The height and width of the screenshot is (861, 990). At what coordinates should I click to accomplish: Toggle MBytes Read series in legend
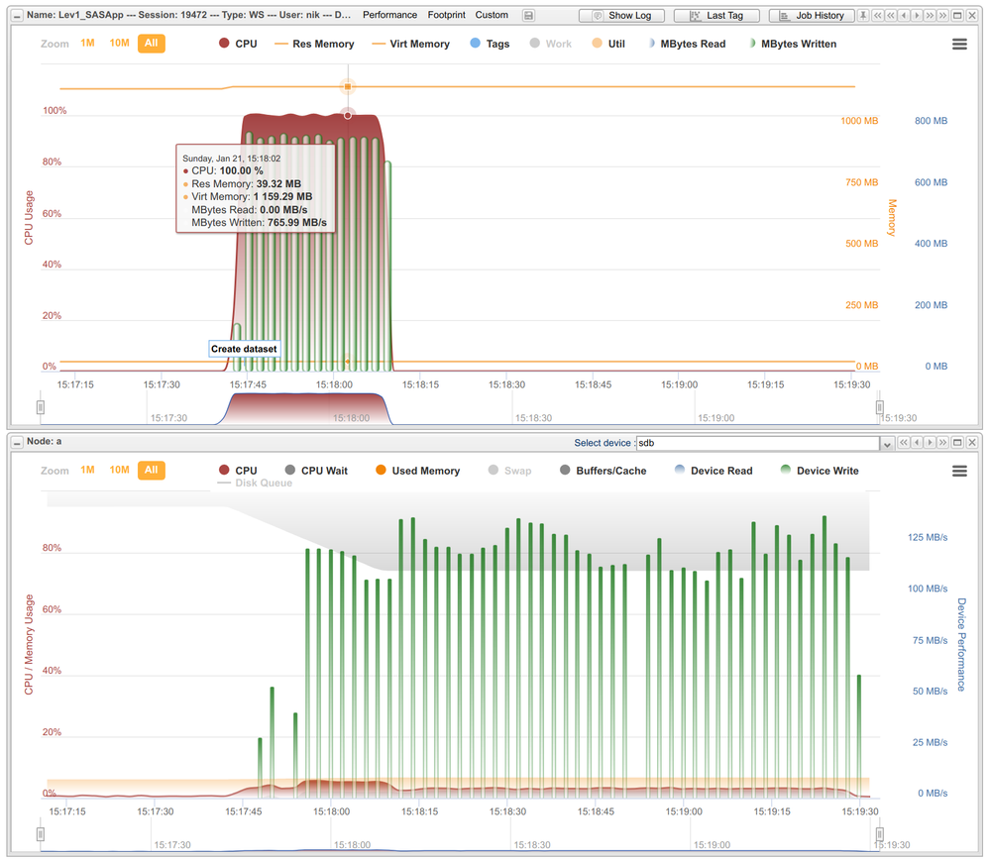click(687, 44)
